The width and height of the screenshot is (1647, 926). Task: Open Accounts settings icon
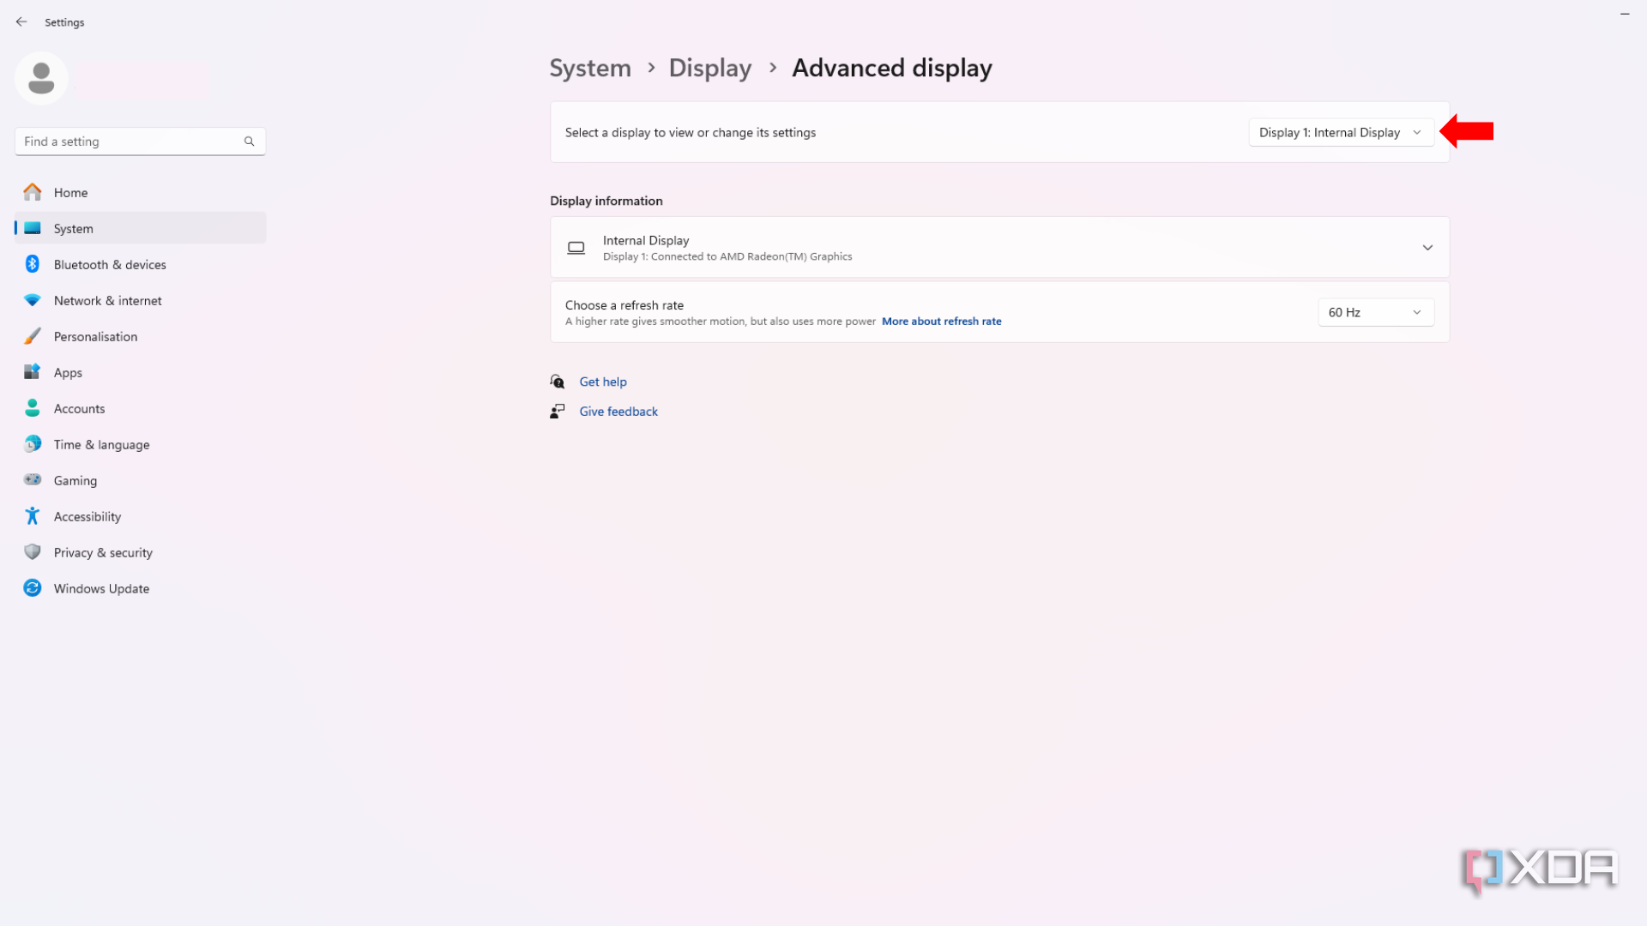click(x=32, y=408)
